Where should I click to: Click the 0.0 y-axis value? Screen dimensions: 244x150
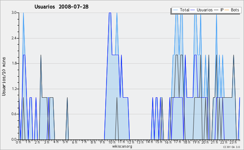click(14, 139)
